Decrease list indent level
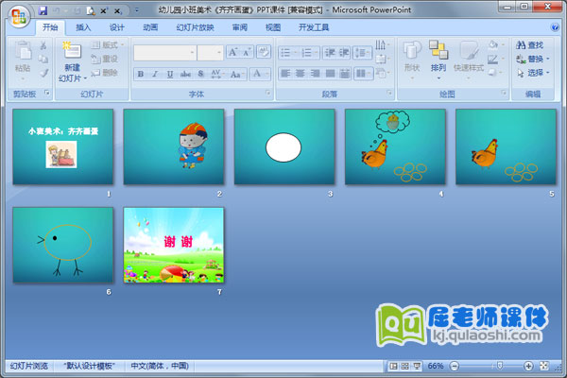This screenshot has height=378, width=567. pos(330,53)
